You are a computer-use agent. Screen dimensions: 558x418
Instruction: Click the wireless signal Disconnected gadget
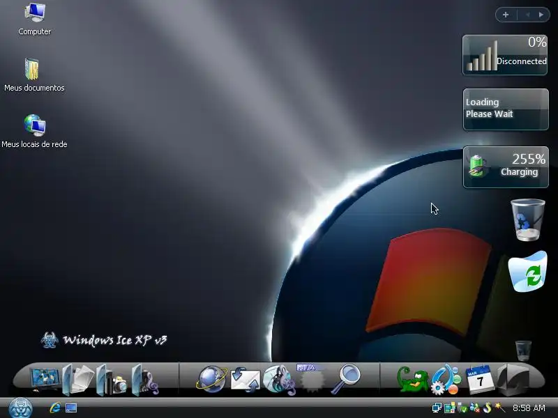tap(505, 55)
